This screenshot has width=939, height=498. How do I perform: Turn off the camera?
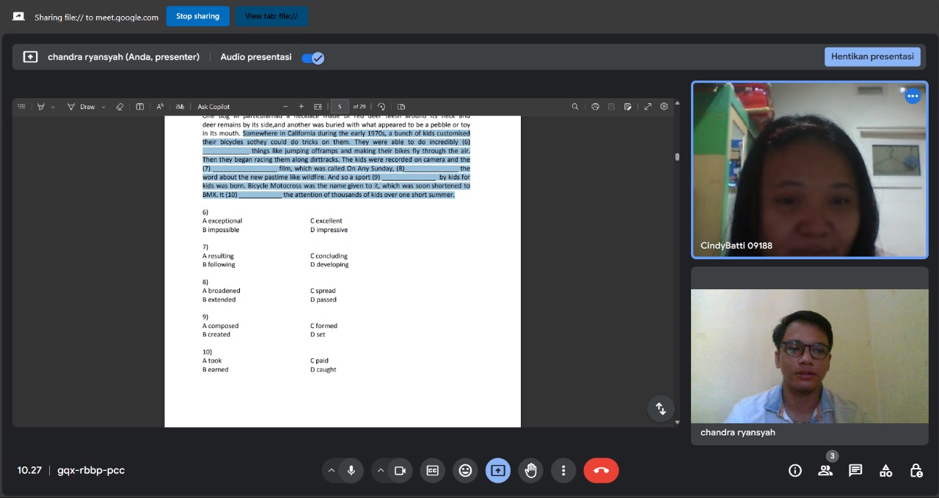coord(400,470)
